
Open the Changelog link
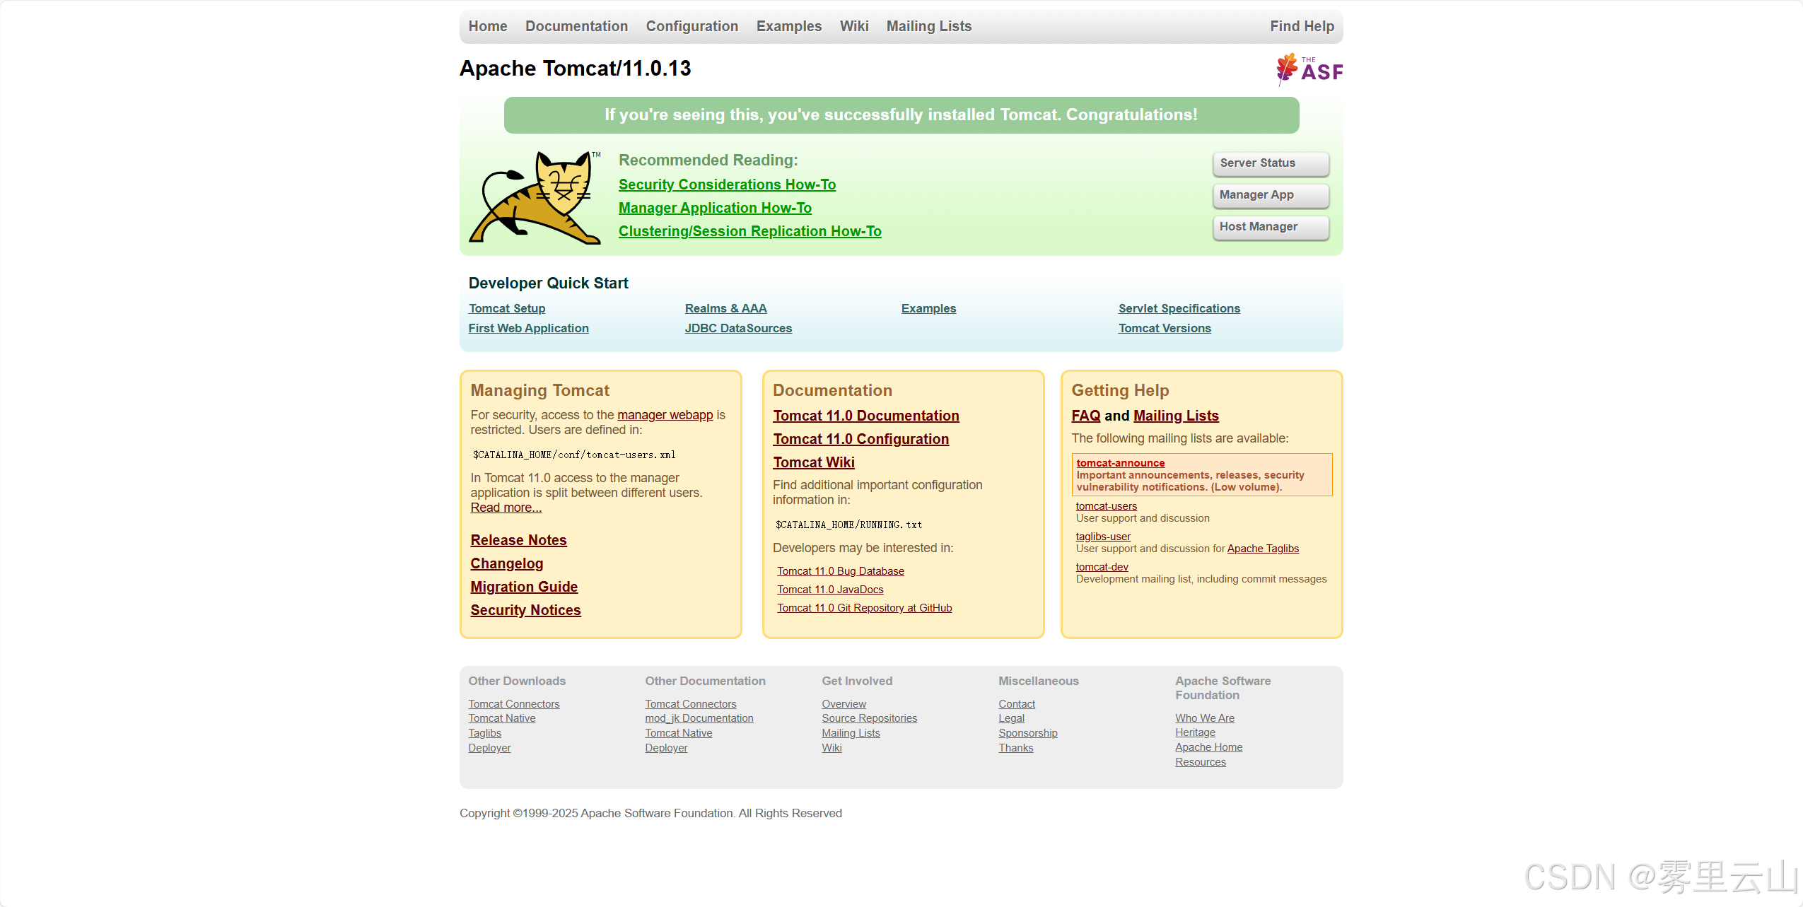pyautogui.click(x=506, y=563)
